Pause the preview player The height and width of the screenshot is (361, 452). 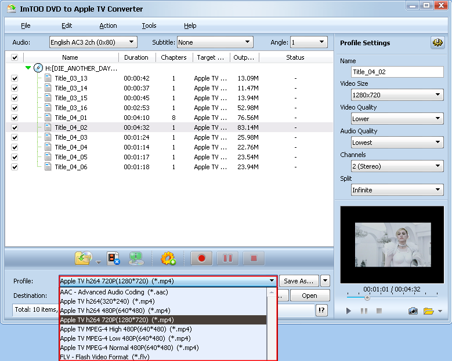pyautogui.click(x=364, y=311)
